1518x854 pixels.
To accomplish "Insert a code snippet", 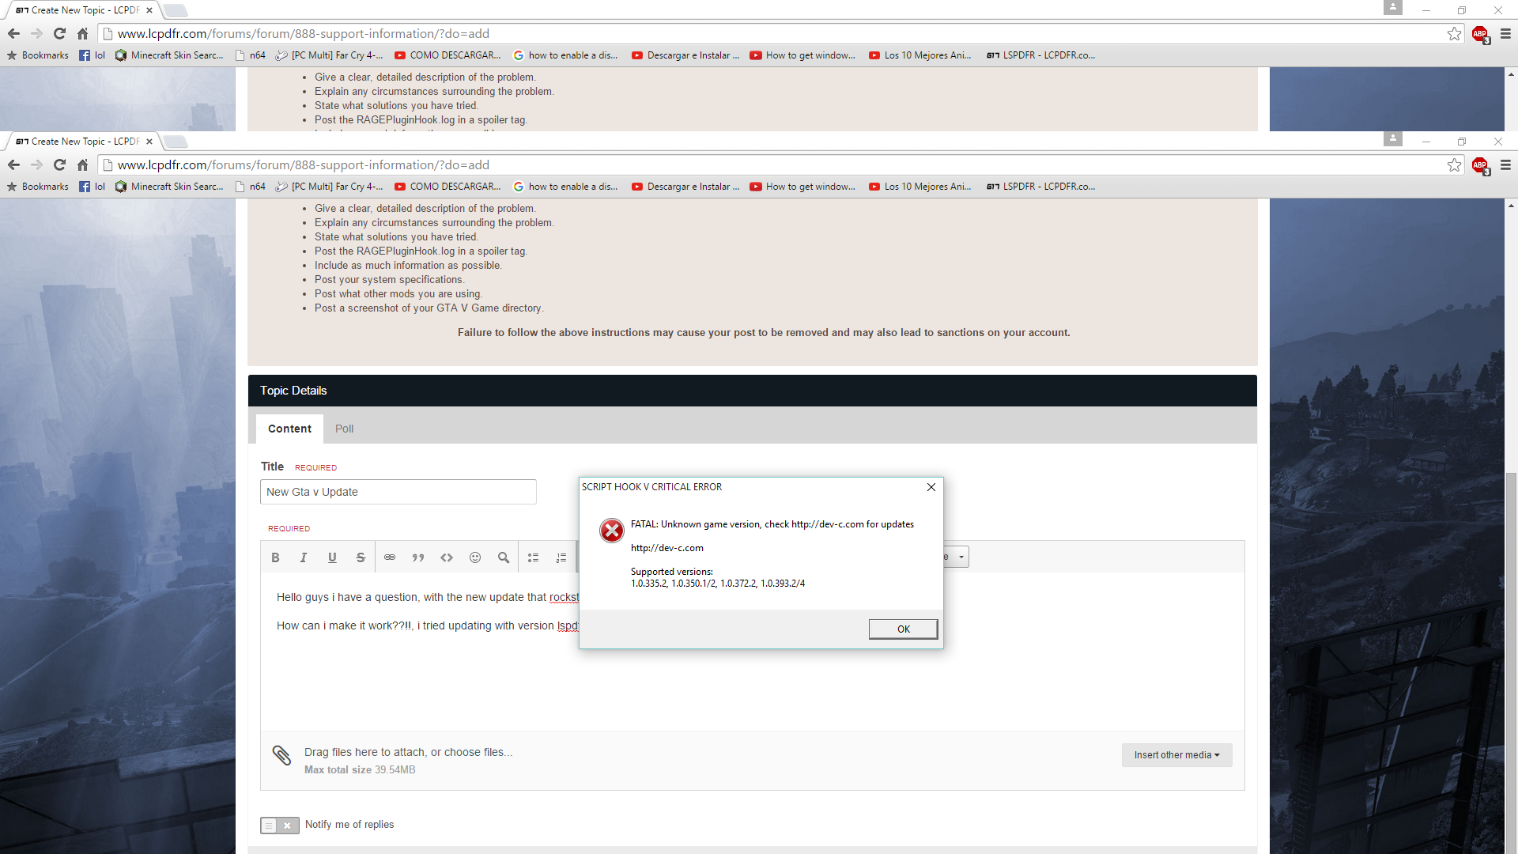I will pos(447,557).
